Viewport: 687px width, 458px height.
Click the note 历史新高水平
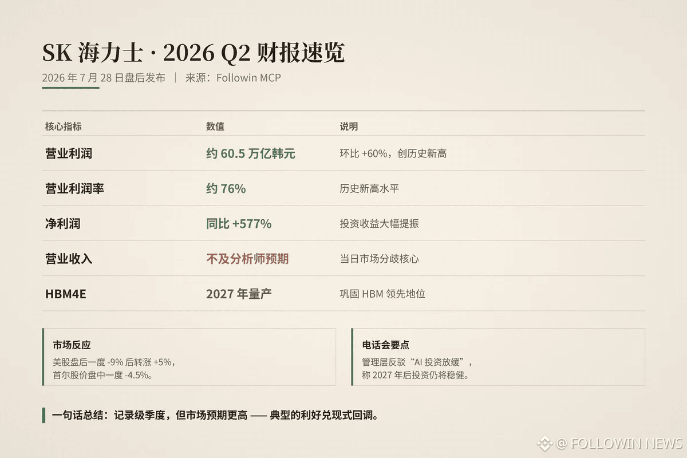click(x=369, y=188)
